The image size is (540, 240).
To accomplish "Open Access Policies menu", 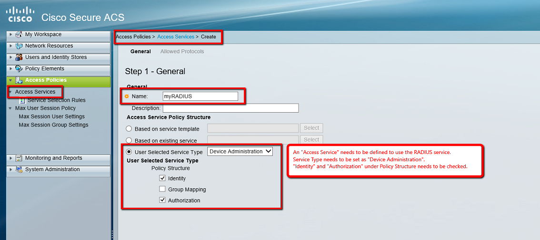I will click(x=59, y=81).
